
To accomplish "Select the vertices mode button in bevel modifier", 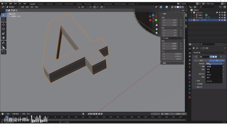I will coord(201,61).
